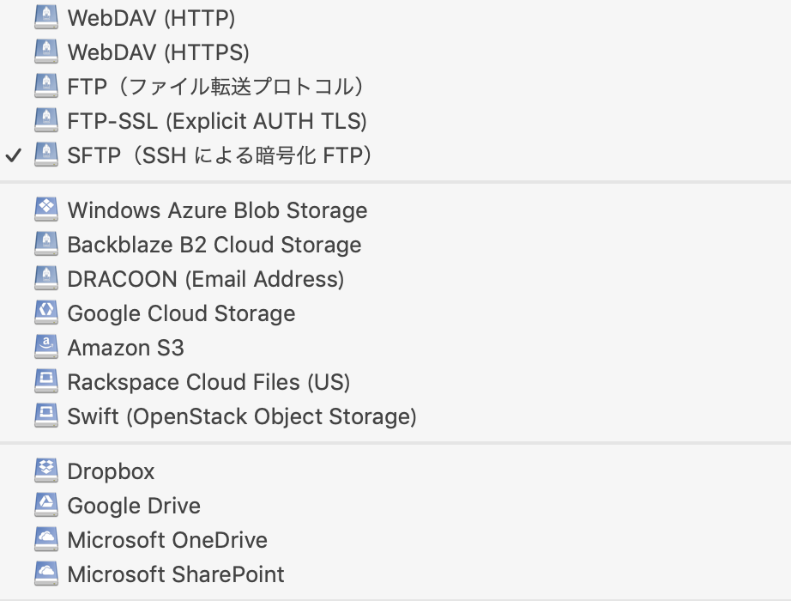The height and width of the screenshot is (601, 791).
Task: Click the Backblaze B2 drive icon
Action: click(x=45, y=245)
